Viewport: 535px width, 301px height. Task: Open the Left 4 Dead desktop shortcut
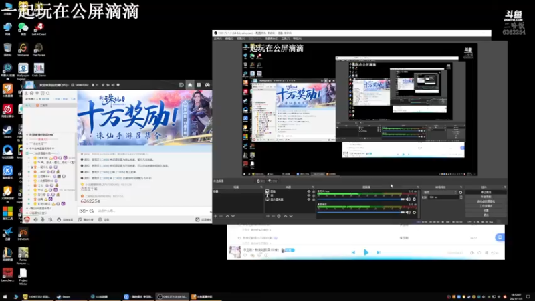point(39,29)
